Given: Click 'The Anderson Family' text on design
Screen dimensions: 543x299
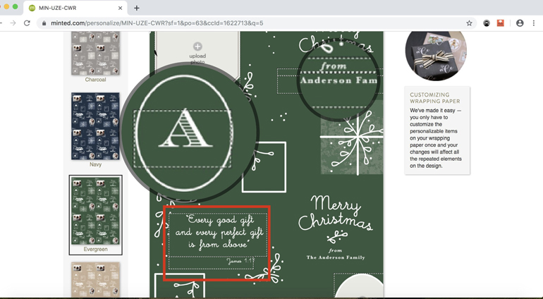Looking at the screenshot, I should pyautogui.click(x=336, y=257).
